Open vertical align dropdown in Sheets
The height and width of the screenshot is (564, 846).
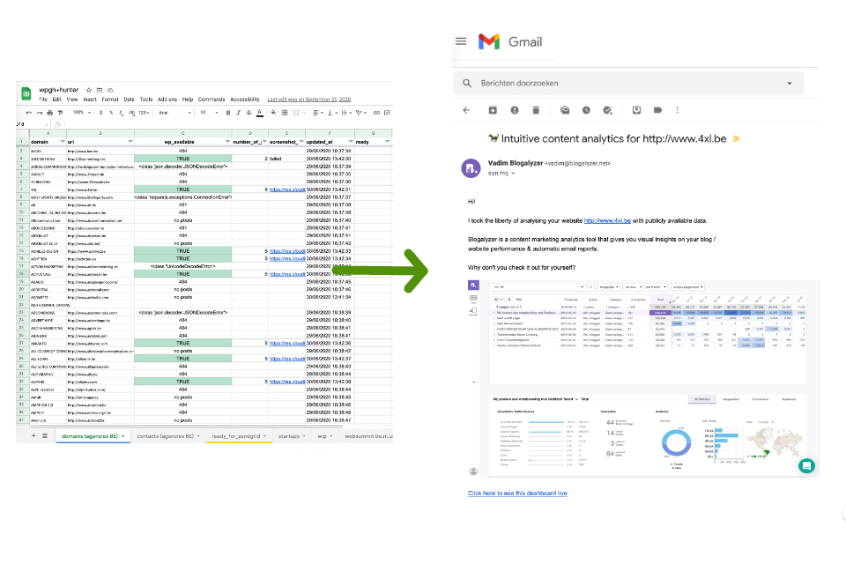pos(332,113)
